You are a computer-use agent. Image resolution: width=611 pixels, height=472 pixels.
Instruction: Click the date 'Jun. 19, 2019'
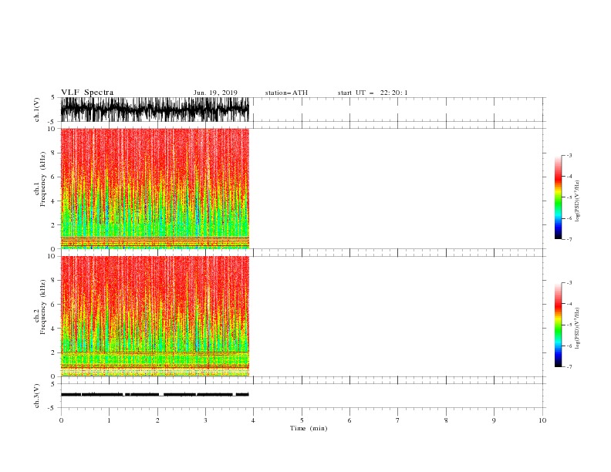coord(215,93)
